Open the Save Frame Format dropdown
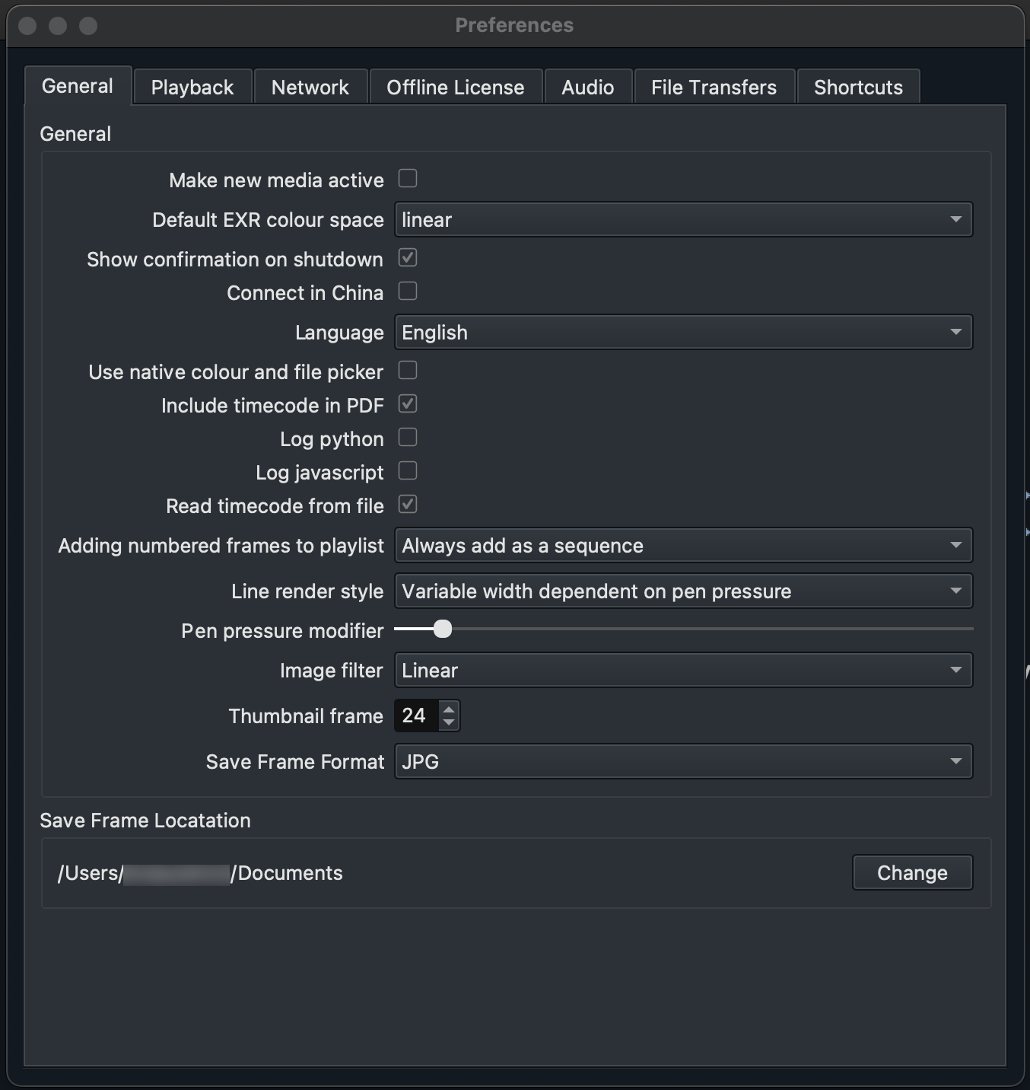Image resolution: width=1030 pixels, height=1090 pixels. point(682,762)
